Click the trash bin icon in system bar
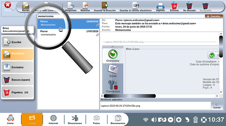Viewport: 226px width, 126px height. click(195, 119)
